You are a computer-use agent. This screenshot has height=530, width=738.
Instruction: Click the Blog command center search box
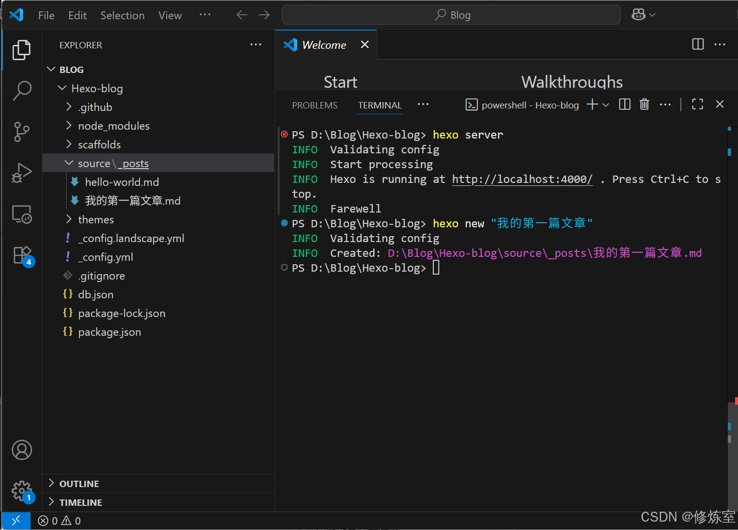(x=451, y=15)
